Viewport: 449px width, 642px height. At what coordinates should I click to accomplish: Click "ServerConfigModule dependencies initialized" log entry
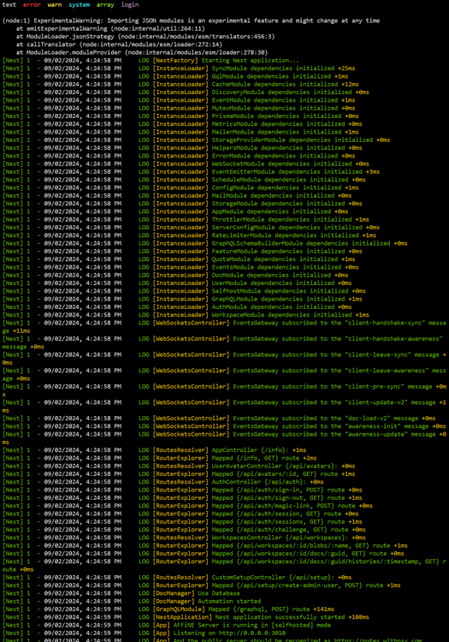[295, 228]
